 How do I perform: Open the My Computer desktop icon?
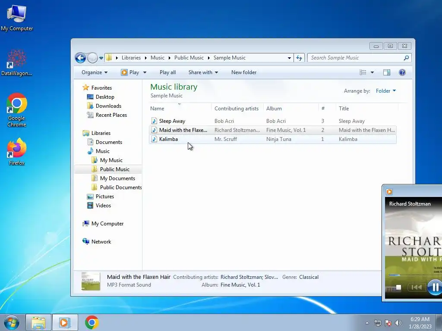click(17, 18)
